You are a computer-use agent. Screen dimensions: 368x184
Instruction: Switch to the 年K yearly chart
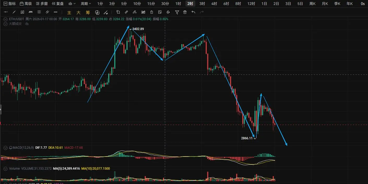[349, 4]
